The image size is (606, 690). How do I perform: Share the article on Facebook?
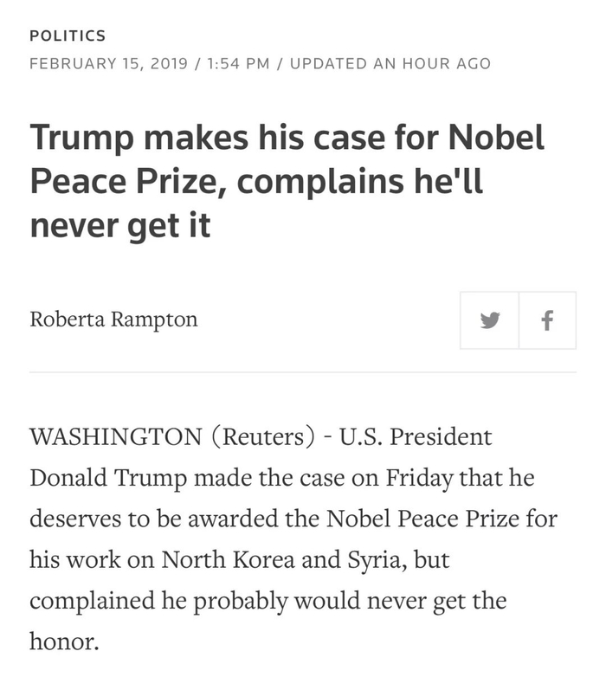point(547,320)
